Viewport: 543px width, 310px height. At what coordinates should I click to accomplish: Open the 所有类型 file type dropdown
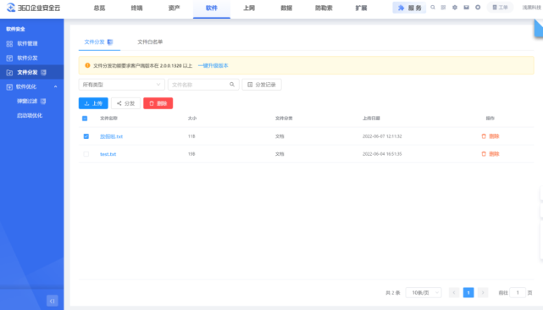point(121,85)
